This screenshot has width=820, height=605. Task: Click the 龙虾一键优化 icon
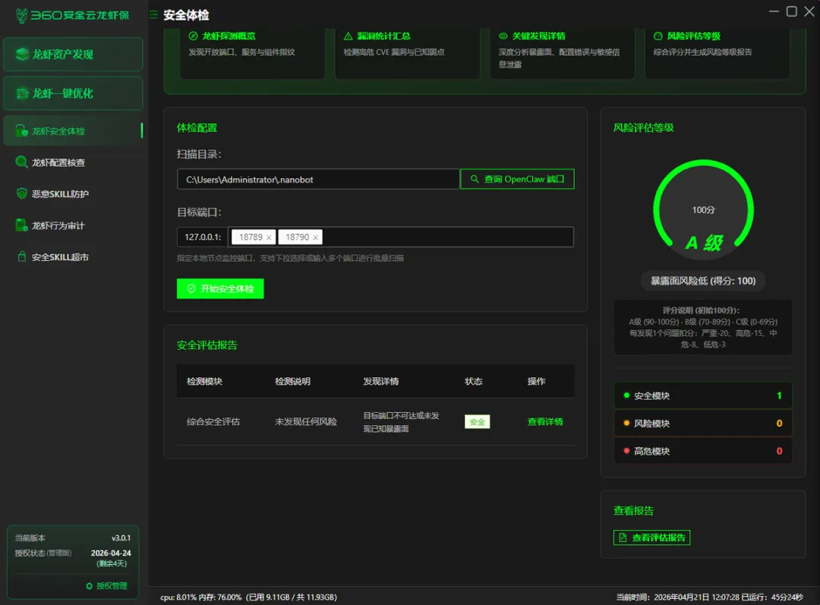(x=22, y=93)
